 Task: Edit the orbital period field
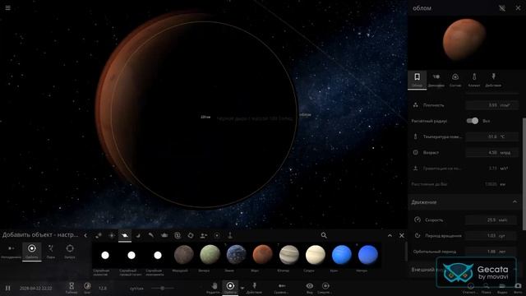tap(492, 252)
